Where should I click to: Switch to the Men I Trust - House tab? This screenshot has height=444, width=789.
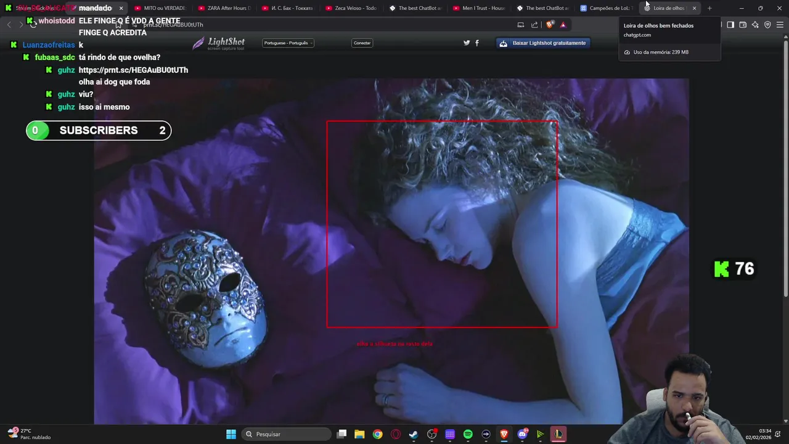coord(479,8)
